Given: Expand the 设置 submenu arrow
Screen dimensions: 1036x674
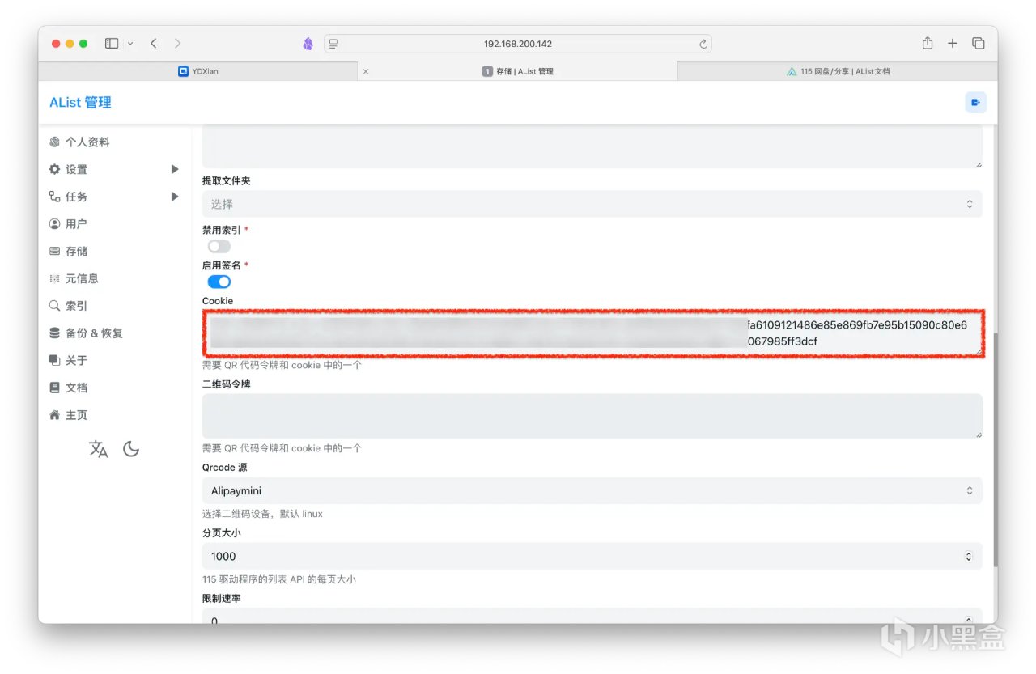Looking at the screenshot, I should (x=175, y=169).
